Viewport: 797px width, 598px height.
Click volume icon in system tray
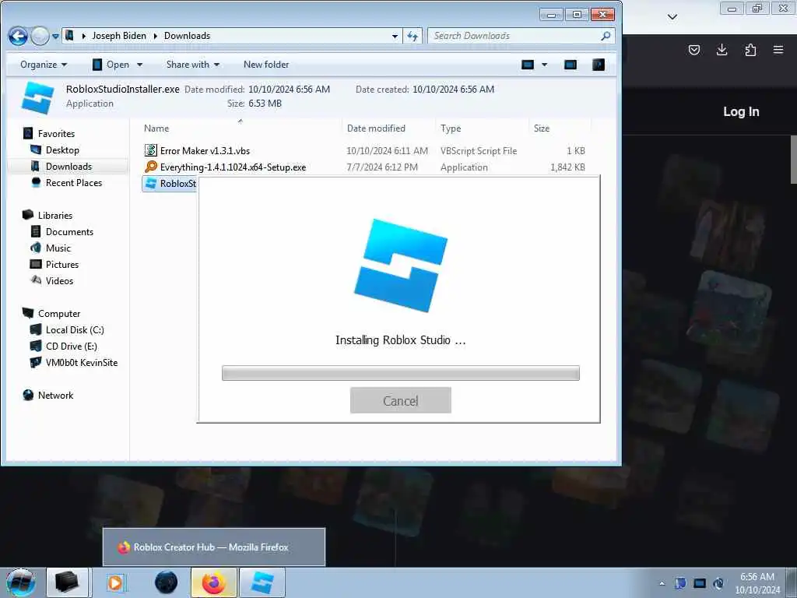pyautogui.click(x=718, y=583)
